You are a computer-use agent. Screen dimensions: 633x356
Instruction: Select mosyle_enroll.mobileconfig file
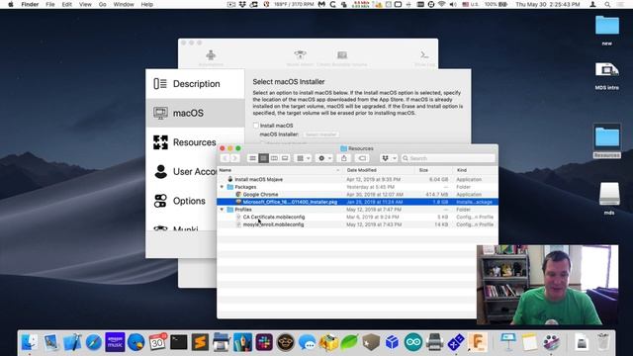357,224
